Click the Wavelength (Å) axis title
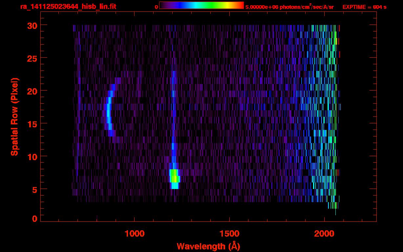The image size is (403, 252). click(x=208, y=246)
